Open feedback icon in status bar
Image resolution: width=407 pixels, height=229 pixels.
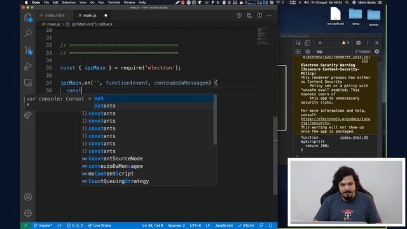click(261, 226)
